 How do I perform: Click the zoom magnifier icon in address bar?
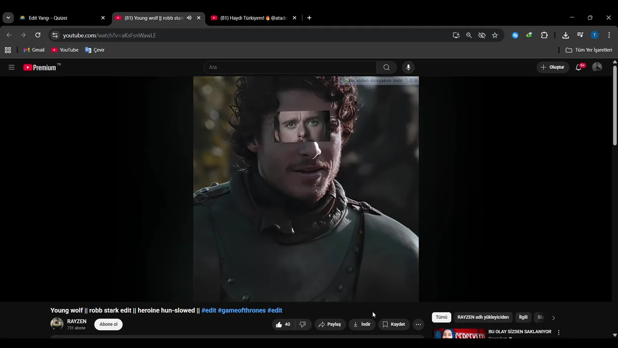(469, 35)
